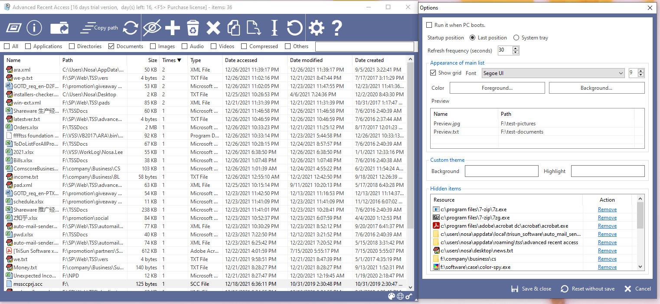Click the hide item eye icon
The height and width of the screenshot is (304, 660).
pos(152,28)
